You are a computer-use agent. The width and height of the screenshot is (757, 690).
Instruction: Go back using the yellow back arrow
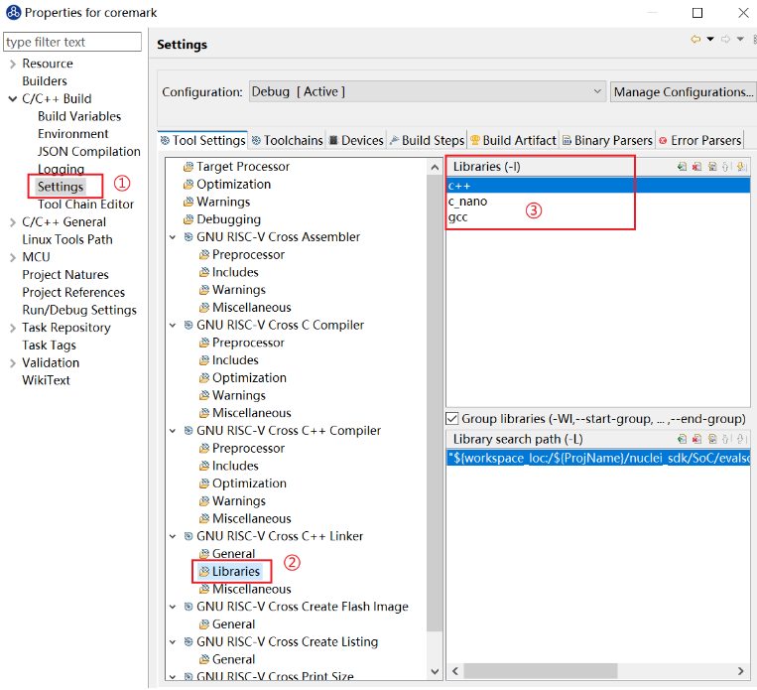(x=695, y=40)
